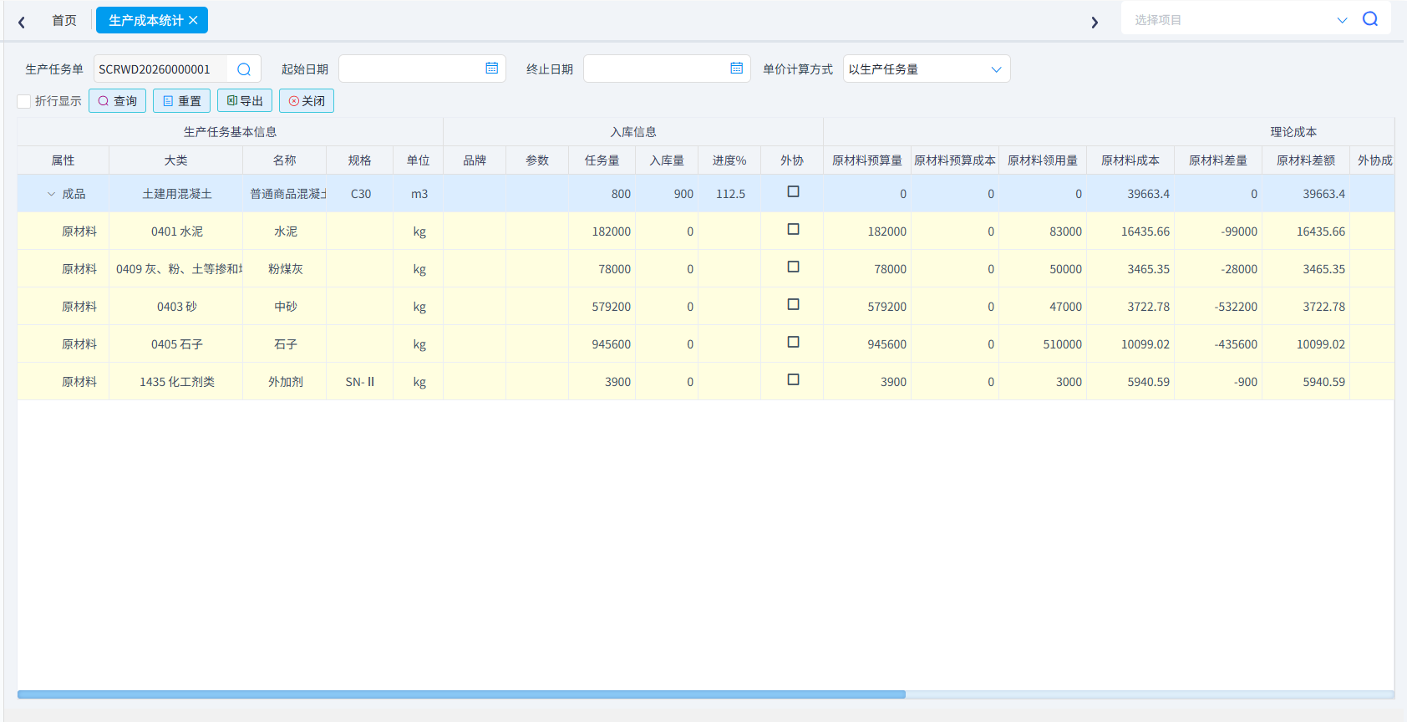The width and height of the screenshot is (1407, 722).
Task: Click the 0401 水泥 cell
Action: click(x=176, y=231)
